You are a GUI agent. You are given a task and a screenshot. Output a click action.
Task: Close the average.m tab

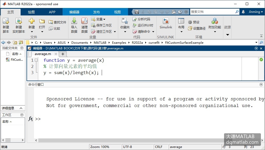[x=56, y=54]
